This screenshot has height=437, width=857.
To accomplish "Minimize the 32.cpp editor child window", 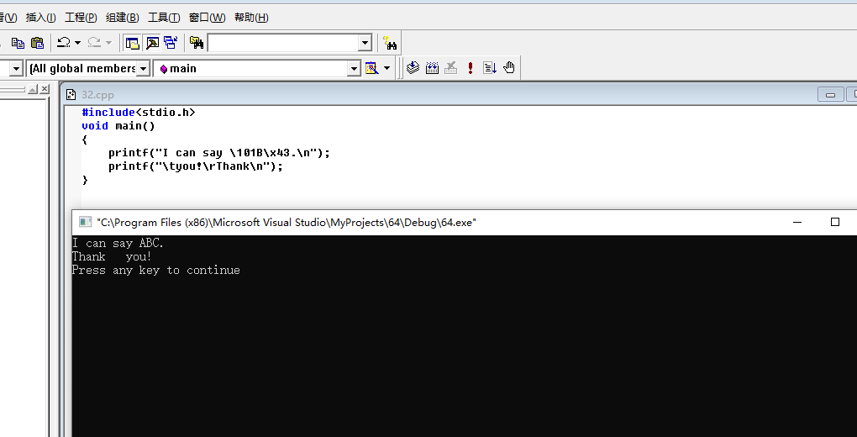I will tap(830, 95).
